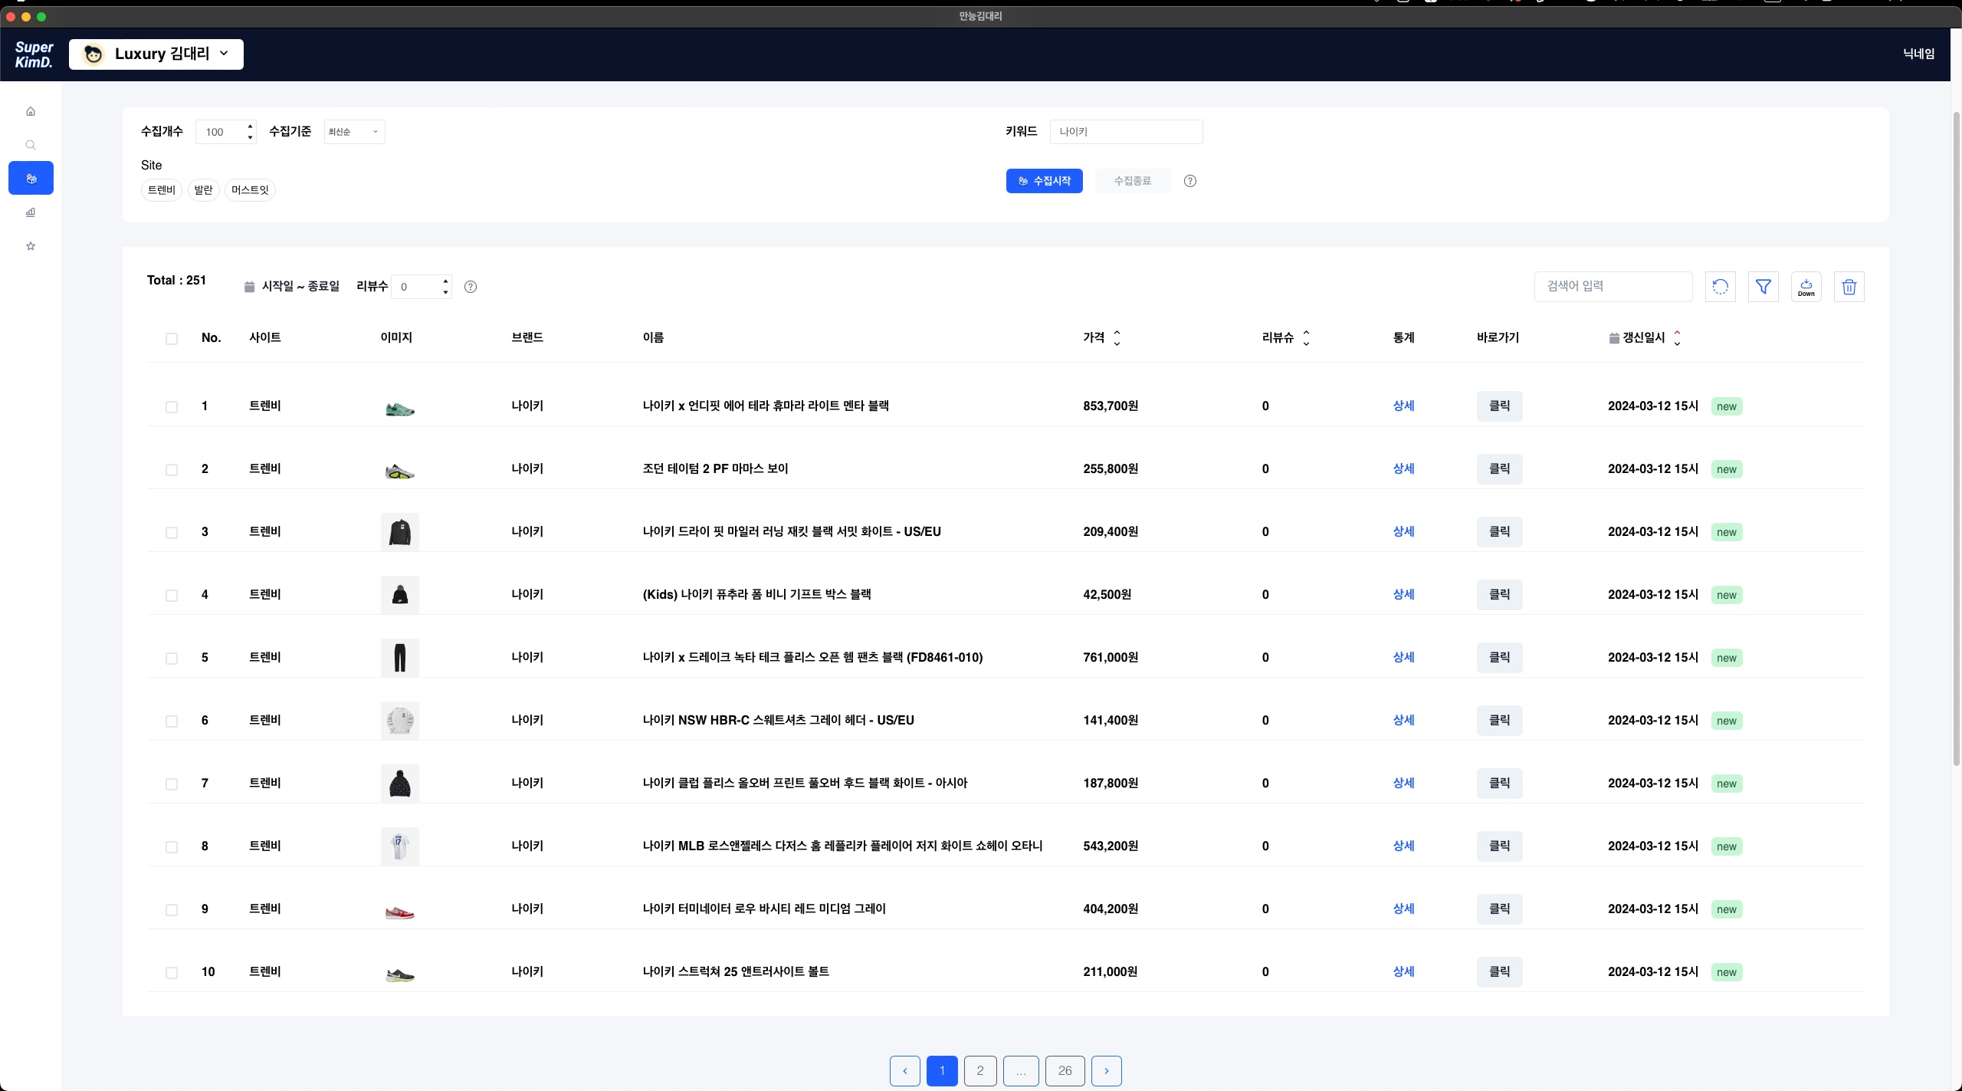Sort by 가격 column arrows
This screenshot has width=1962, height=1091.
click(x=1117, y=338)
